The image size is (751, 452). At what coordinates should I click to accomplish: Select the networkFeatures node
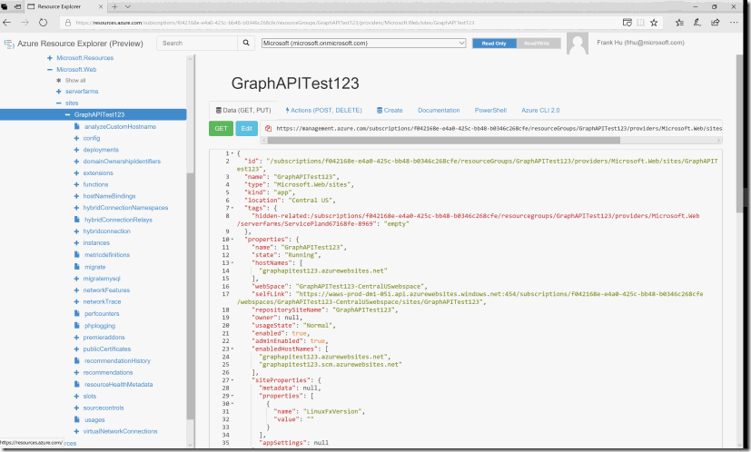pos(106,290)
